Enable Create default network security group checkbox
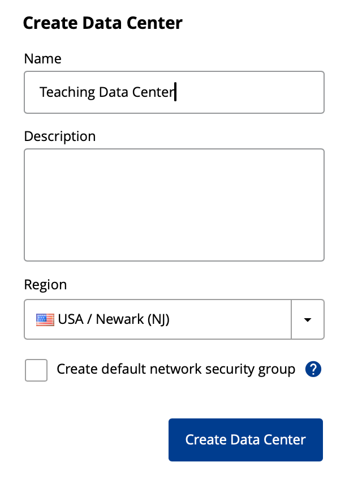 [x=36, y=370]
